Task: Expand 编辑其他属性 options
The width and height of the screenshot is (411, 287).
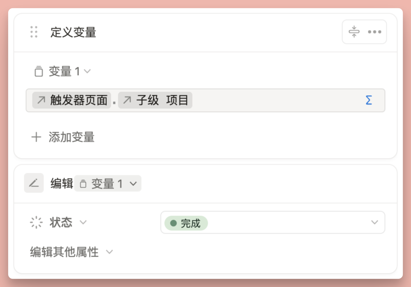Action: [109, 252]
